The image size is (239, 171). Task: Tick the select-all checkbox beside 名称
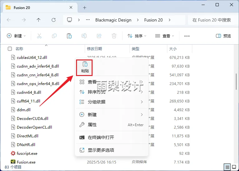[10, 49]
